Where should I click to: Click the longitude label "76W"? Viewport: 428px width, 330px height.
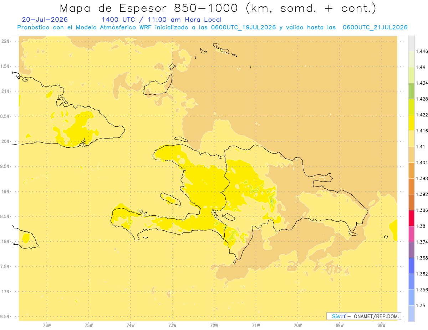(47, 325)
